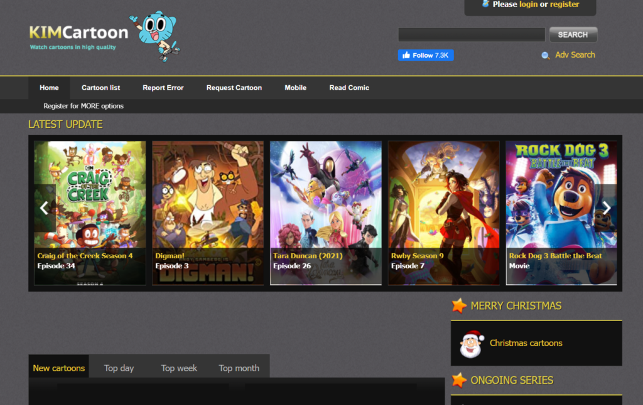
Task: Open Rock Dog 3 Battle the Beat poster
Action: [561, 213]
